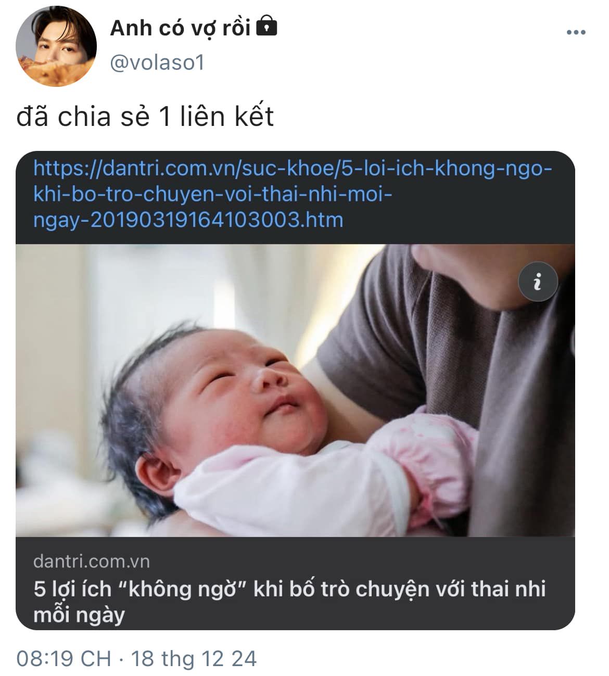Click the info icon on the preview image
The height and width of the screenshot is (676, 609).
(x=538, y=282)
